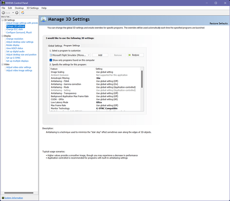The height and width of the screenshot is (201, 230).
Task: Switch to the Global Settings tab
Action: [x=55, y=45]
